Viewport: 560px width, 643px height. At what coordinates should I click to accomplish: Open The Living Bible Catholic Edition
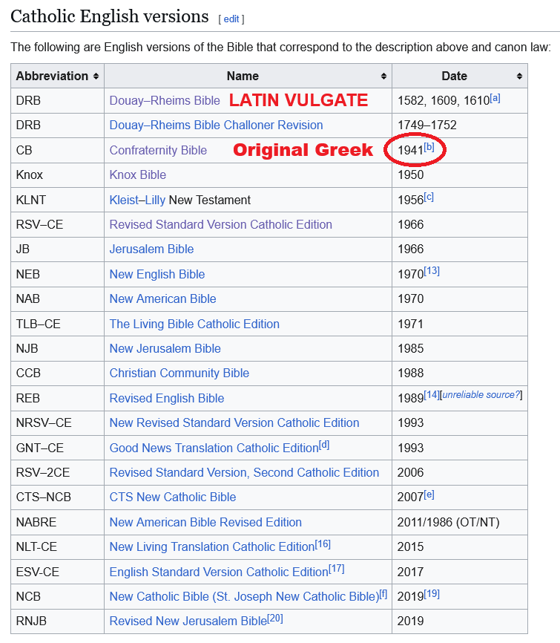(x=194, y=324)
